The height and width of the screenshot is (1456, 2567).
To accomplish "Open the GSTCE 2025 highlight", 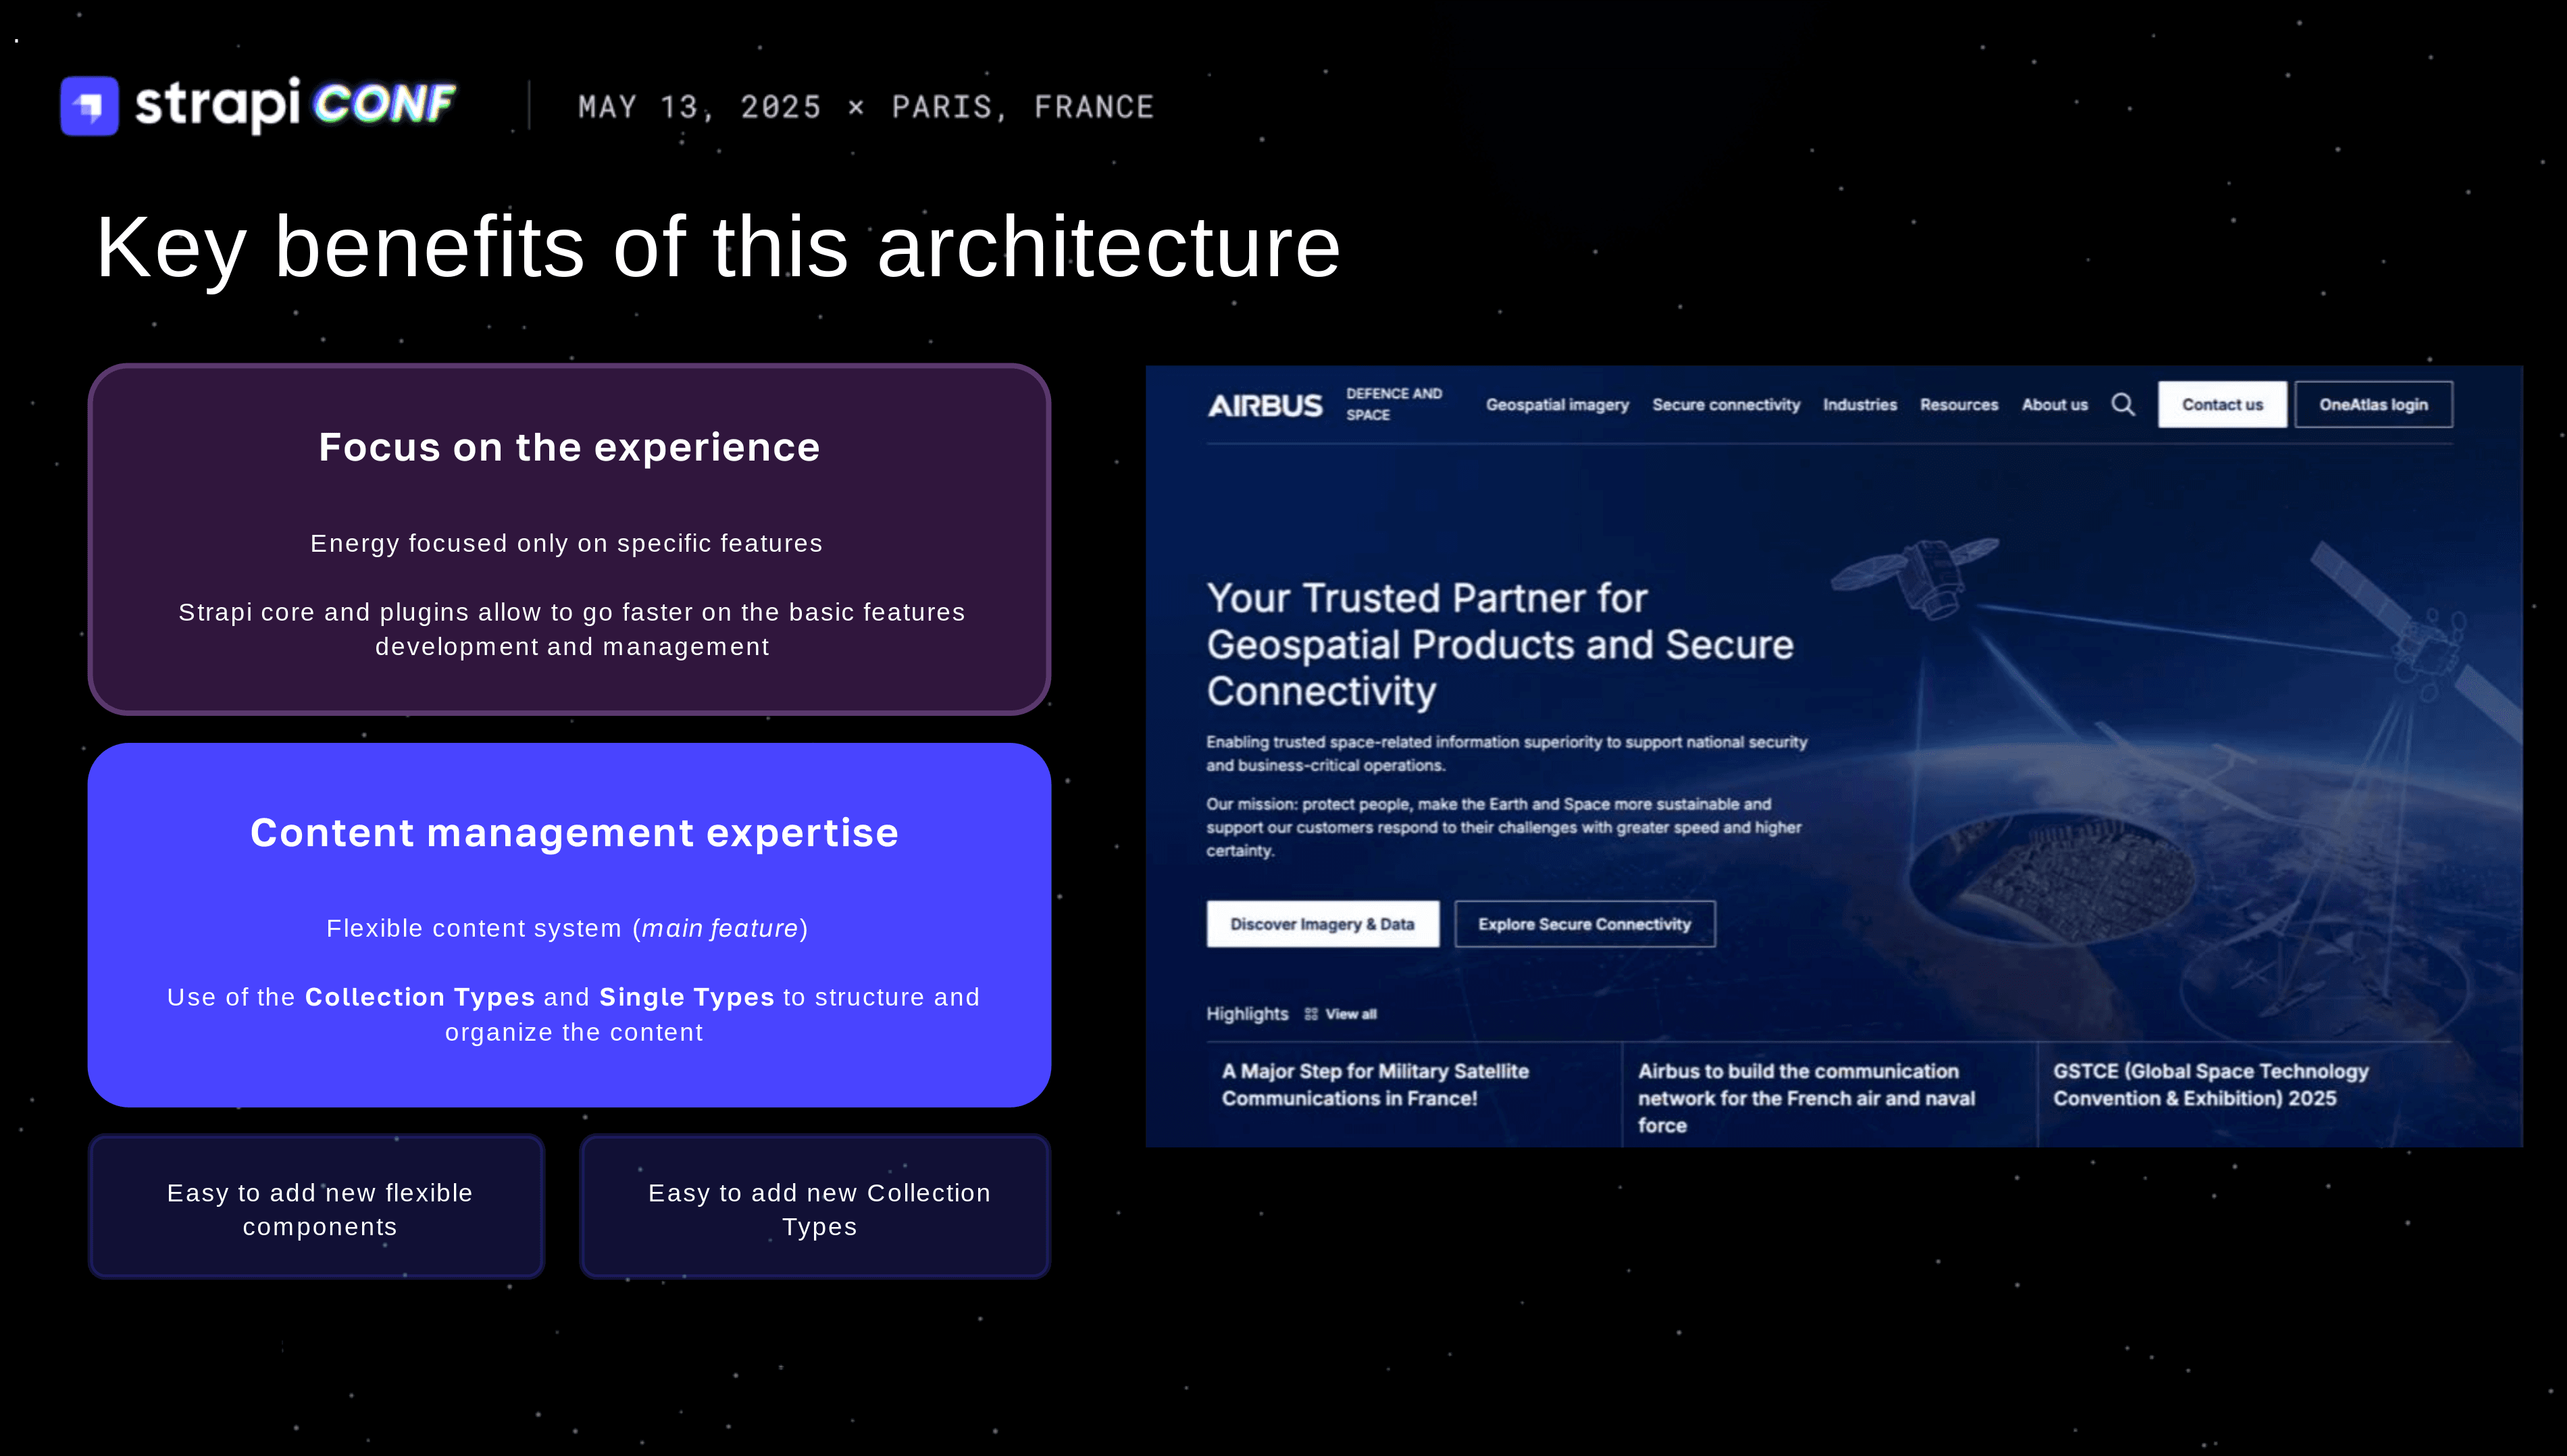I will (x=2211, y=1085).
